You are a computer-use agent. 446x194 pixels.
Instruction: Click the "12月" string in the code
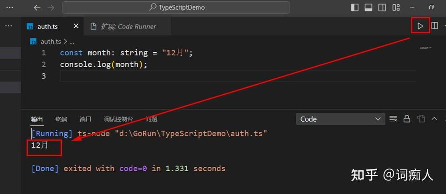point(175,53)
